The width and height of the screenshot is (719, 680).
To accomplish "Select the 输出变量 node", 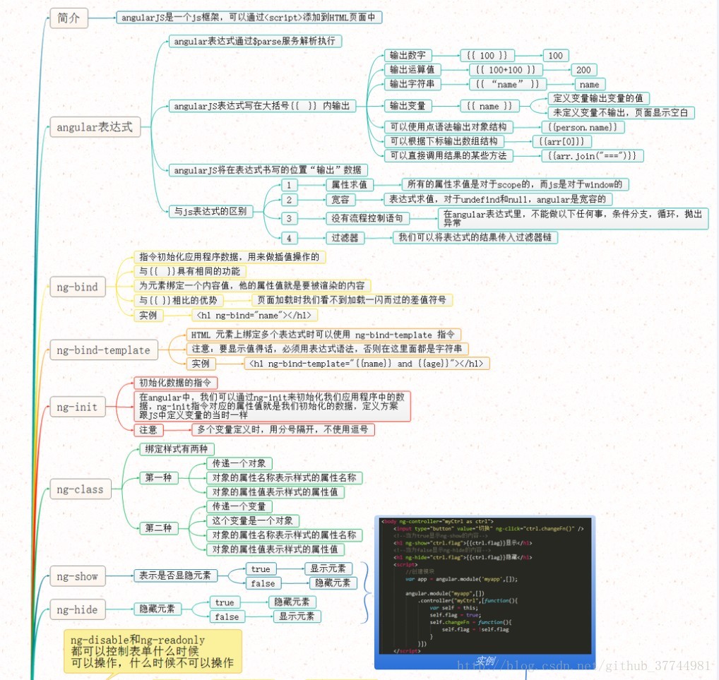I will click(x=408, y=106).
